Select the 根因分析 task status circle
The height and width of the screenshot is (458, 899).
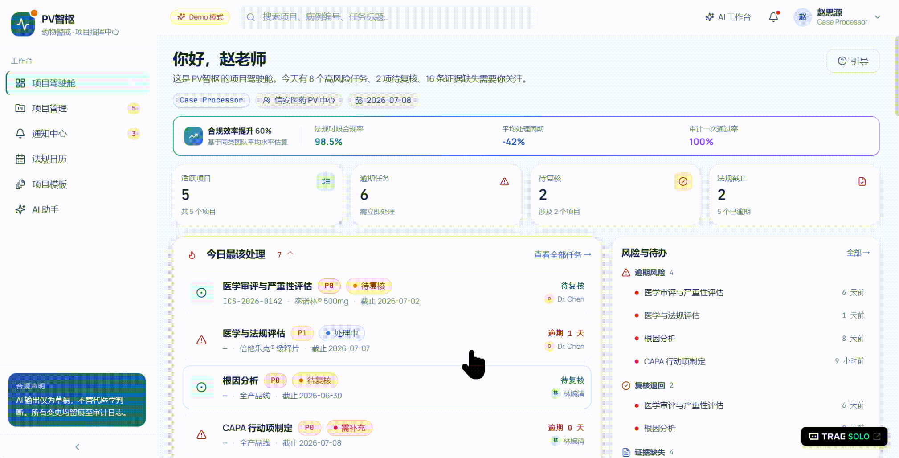click(x=201, y=387)
